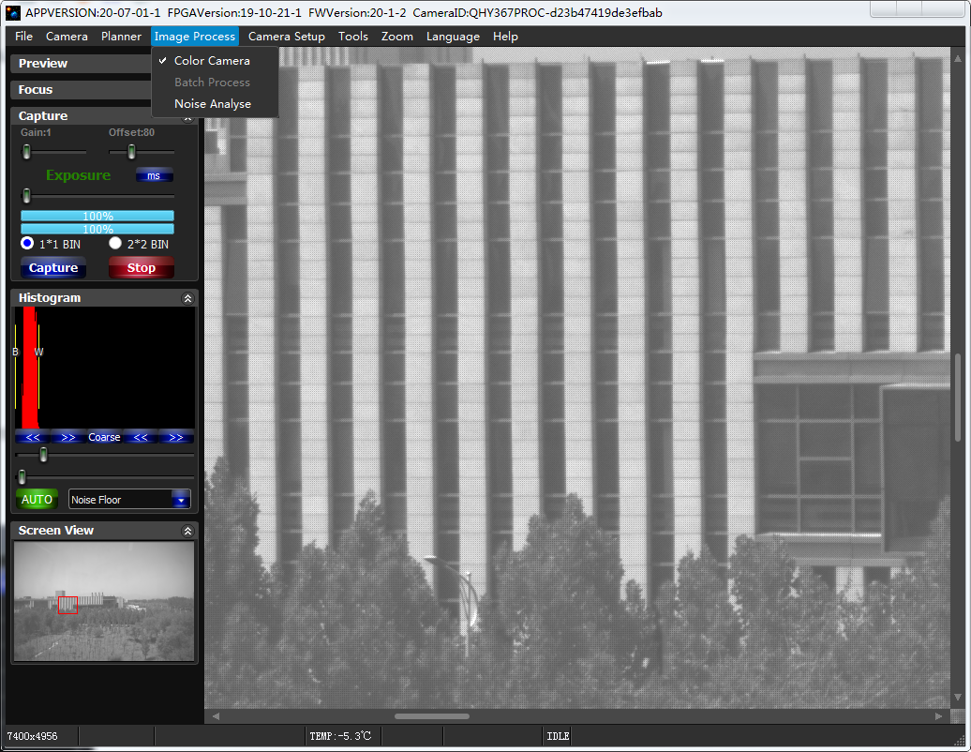Open the Camera Setup menu
The width and height of the screenshot is (971, 752).
pos(286,37)
